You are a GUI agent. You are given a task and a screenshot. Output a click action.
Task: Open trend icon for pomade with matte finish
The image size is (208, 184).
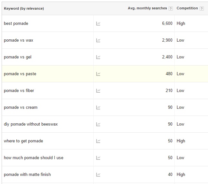coord(98,175)
